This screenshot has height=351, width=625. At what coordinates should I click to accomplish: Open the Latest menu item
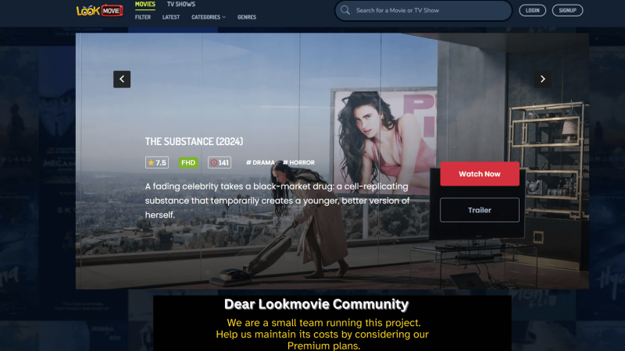point(171,17)
